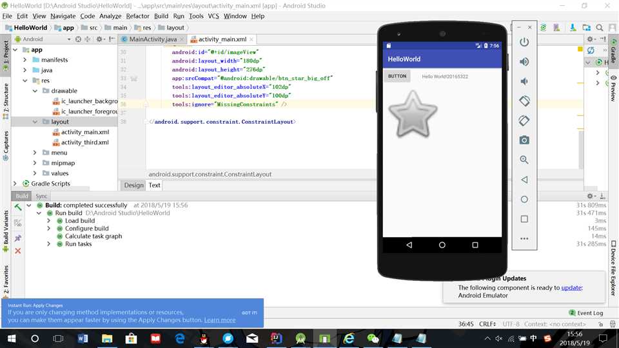The width and height of the screenshot is (619, 348).
Task: Open the Build Variants side panel
Action: tap(6, 231)
